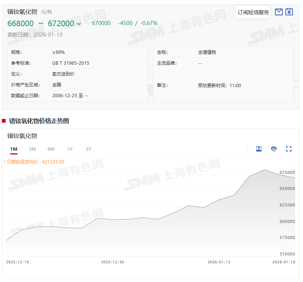Click the chart peak near 675000
This screenshot has height=282, width=303.
265,170
